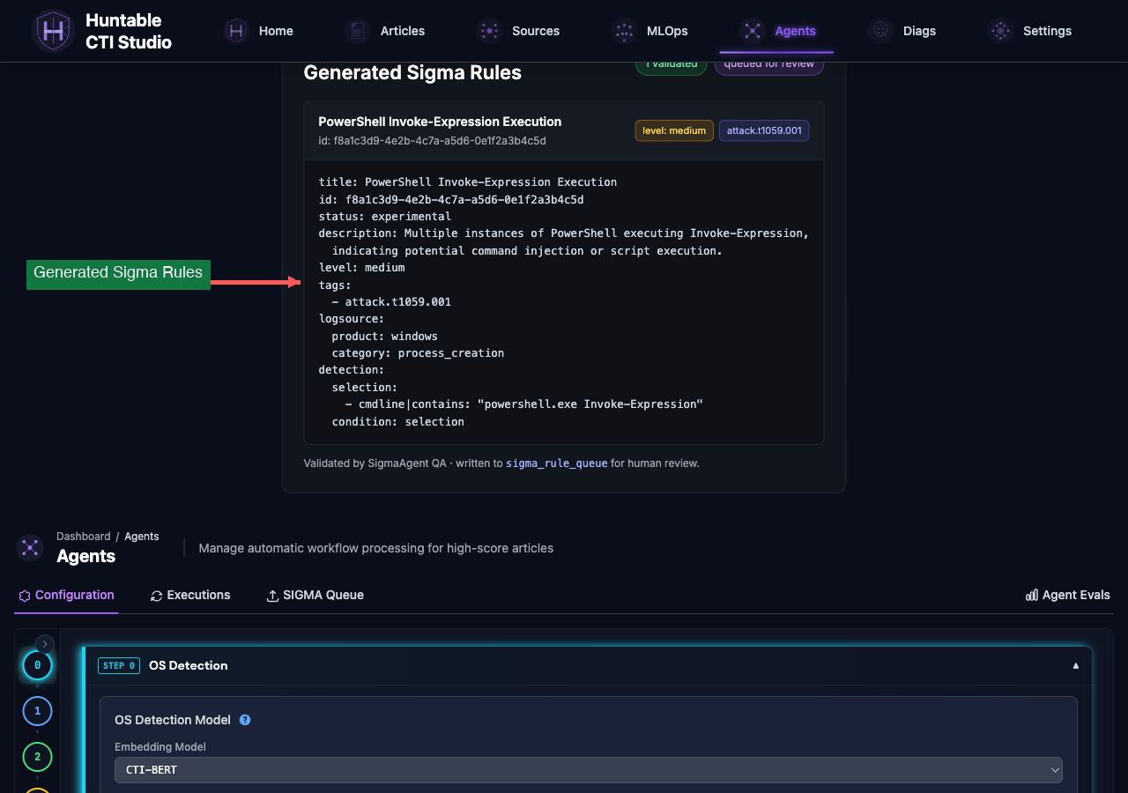Click the Dashboard breadcrumb link
This screenshot has width=1128, height=793.
point(84,536)
